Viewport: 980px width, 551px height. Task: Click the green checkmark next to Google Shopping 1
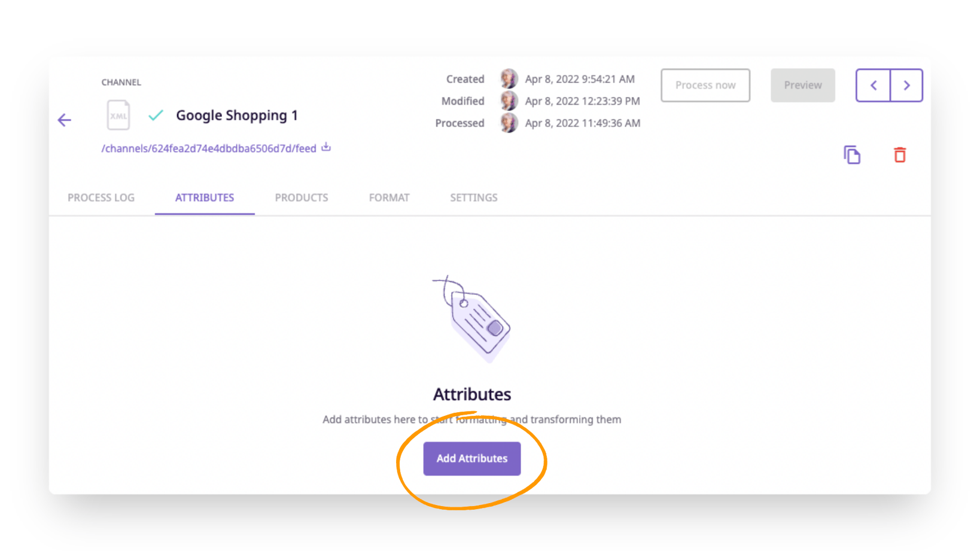click(x=156, y=114)
